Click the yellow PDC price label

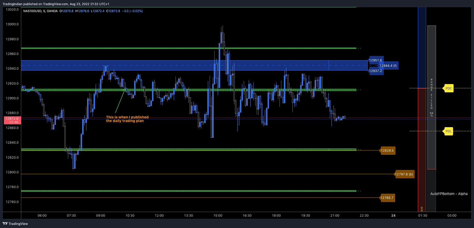pyautogui.click(x=449, y=88)
